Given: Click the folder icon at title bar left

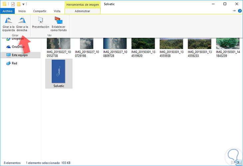Looking at the screenshot, I should 5,4.
